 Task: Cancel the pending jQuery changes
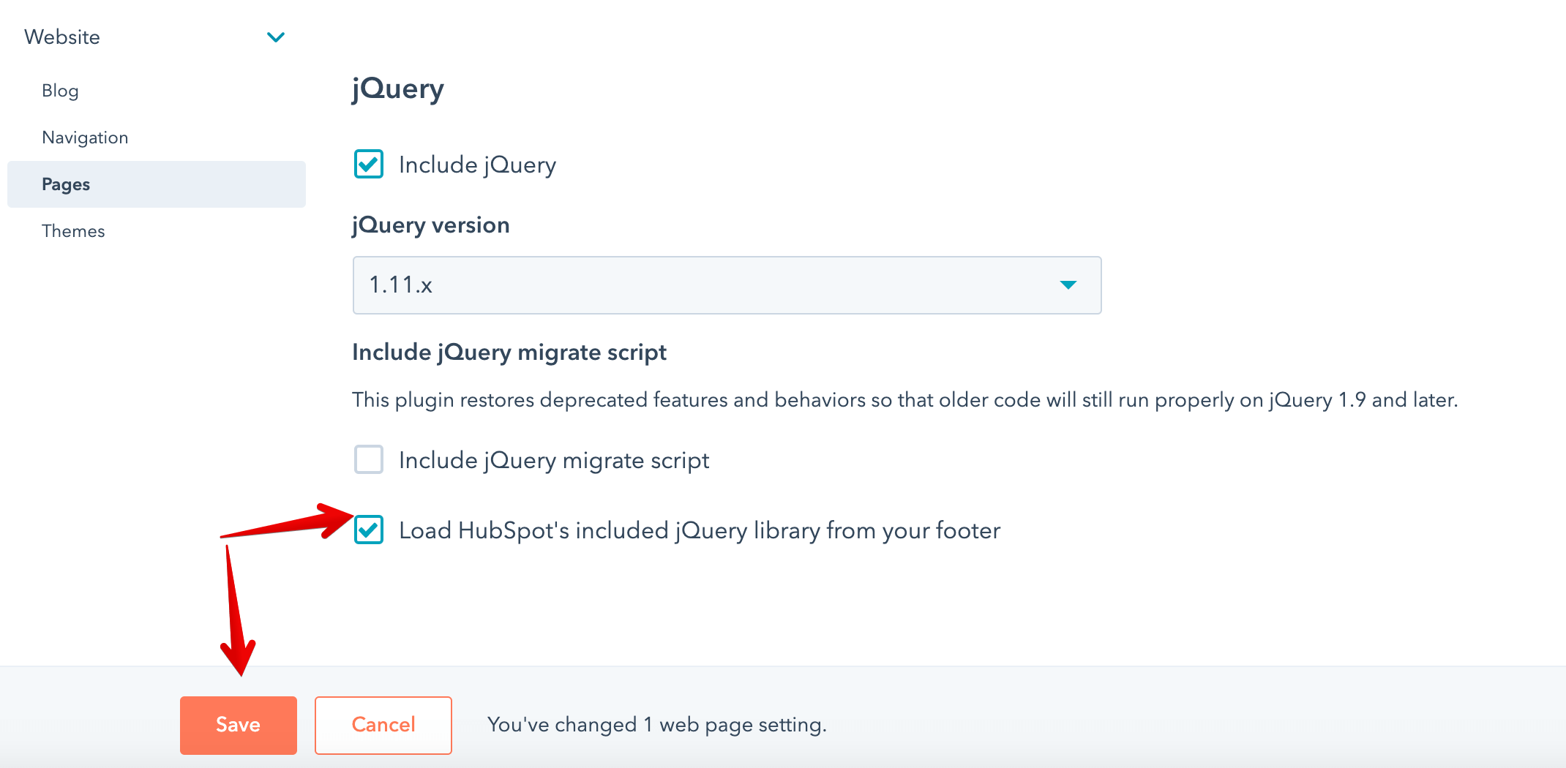[x=383, y=724]
